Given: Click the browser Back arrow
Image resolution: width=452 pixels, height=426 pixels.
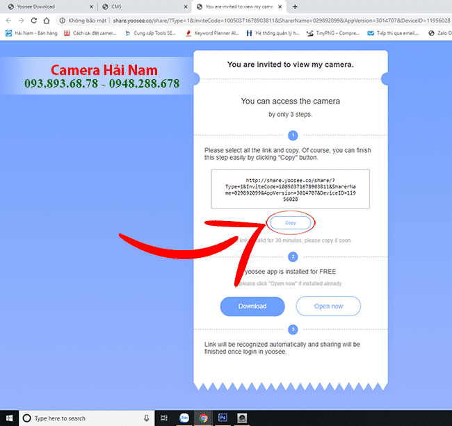Looking at the screenshot, I should 8,20.
